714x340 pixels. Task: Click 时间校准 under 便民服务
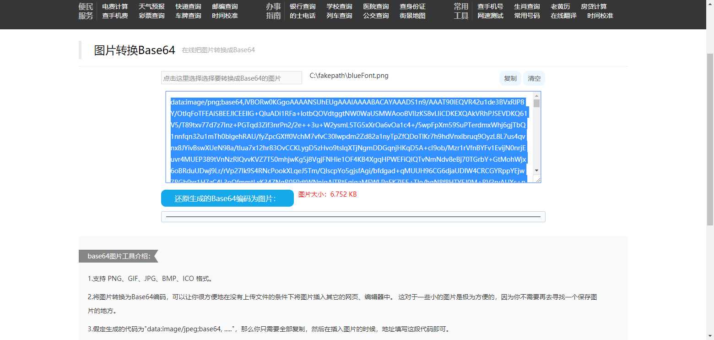tap(225, 16)
